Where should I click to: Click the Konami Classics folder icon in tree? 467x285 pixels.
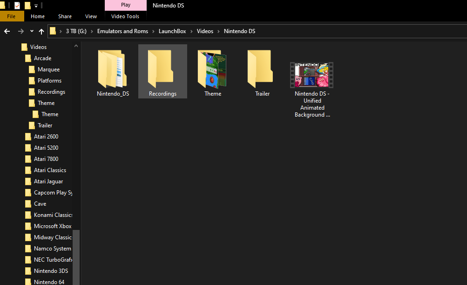[28, 215]
